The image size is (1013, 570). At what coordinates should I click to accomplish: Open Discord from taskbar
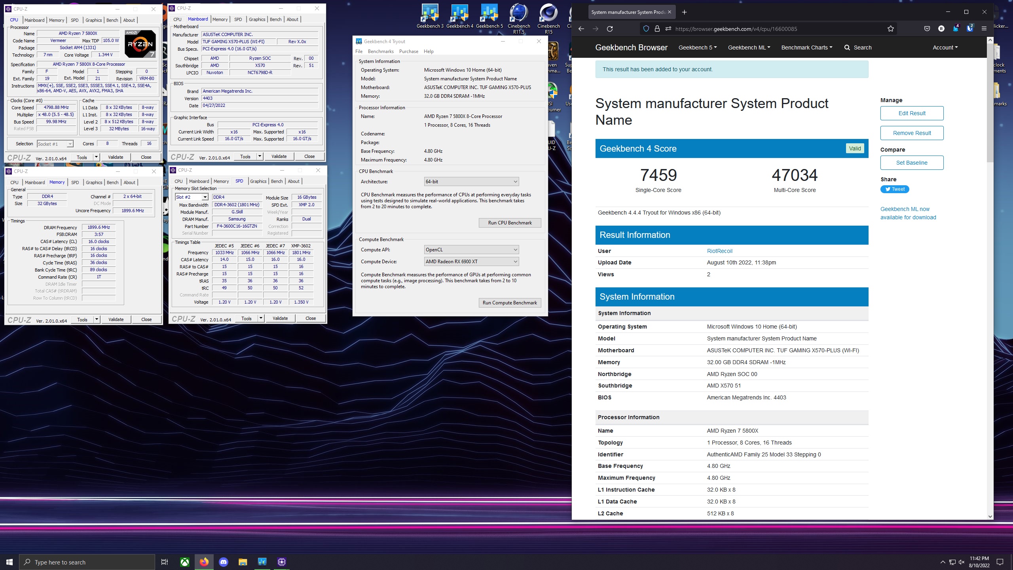tap(223, 562)
